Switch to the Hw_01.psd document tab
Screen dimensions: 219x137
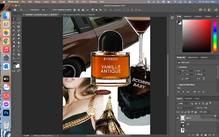click(79, 14)
